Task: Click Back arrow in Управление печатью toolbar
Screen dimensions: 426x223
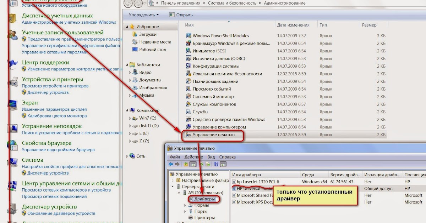Action: pos(171,164)
